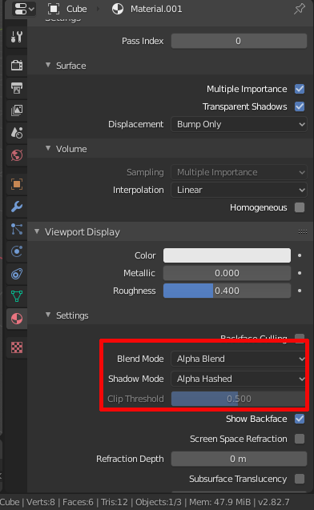Screen dimensions: 314x510
Task: Open the Particles properties tab
Action: [x=17, y=229]
